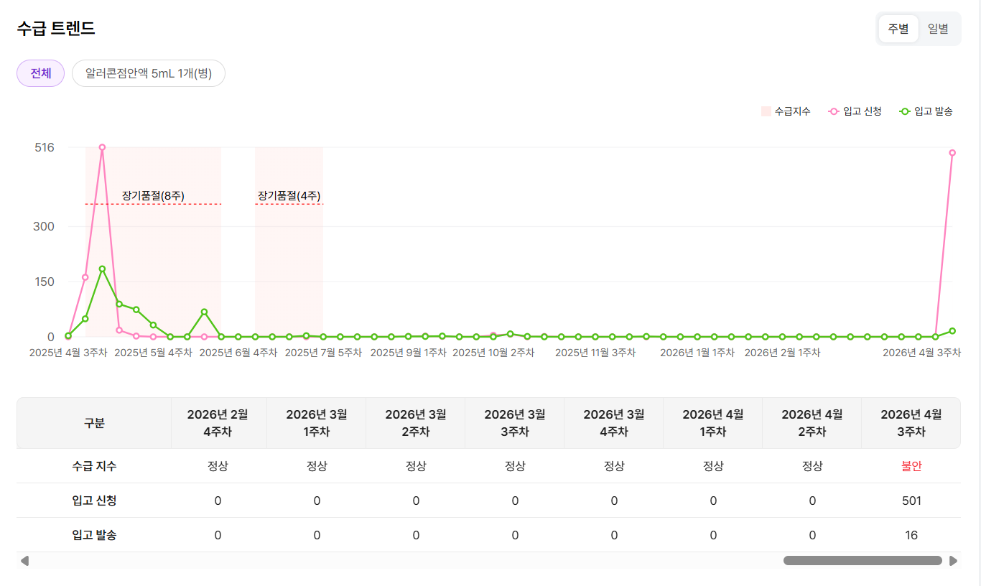Toggle the 입고 발송 legend marker
The width and height of the screenshot is (981, 586).
click(905, 111)
